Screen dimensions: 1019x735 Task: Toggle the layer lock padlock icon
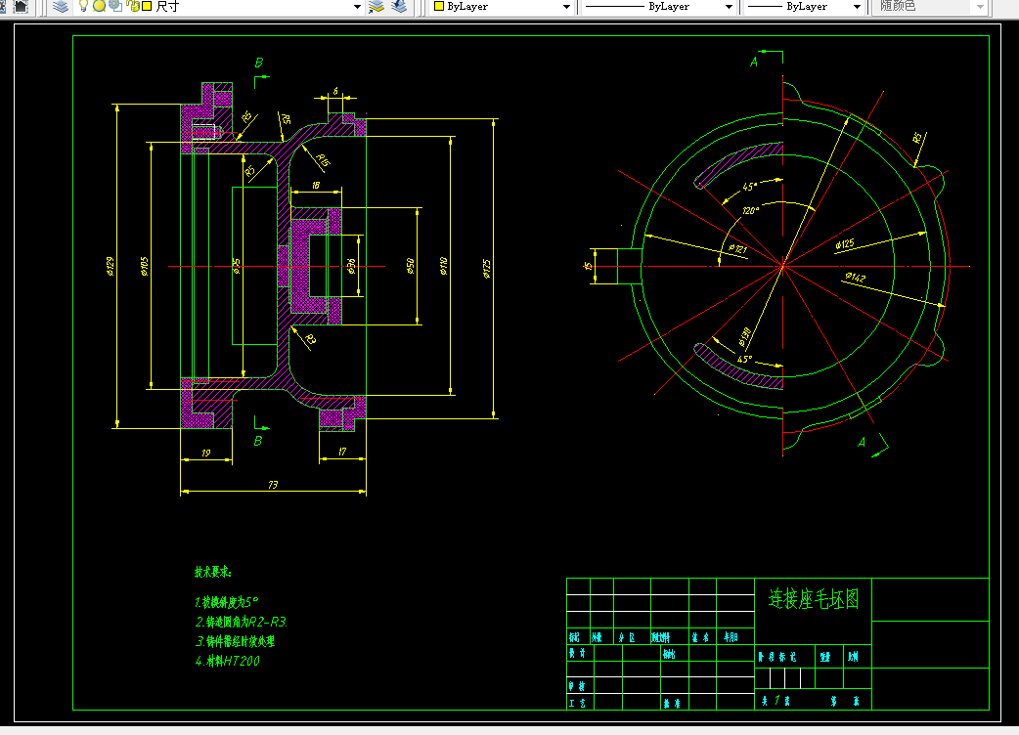pyautogui.click(x=133, y=7)
